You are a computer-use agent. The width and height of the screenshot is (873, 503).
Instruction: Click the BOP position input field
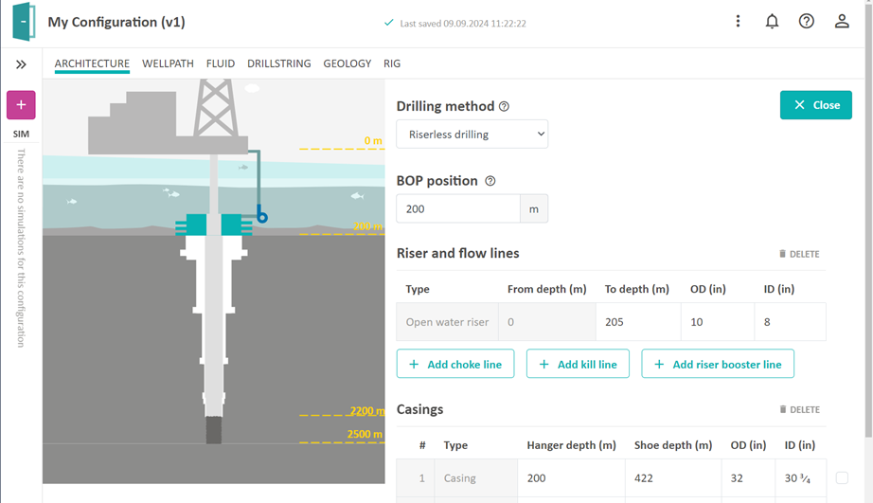coord(458,209)
